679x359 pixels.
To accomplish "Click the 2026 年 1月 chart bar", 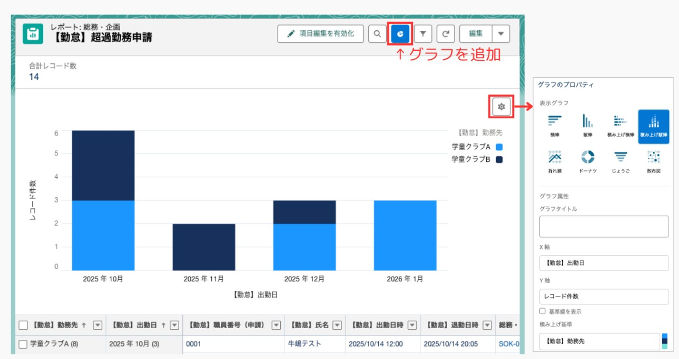I will (405, 235).
